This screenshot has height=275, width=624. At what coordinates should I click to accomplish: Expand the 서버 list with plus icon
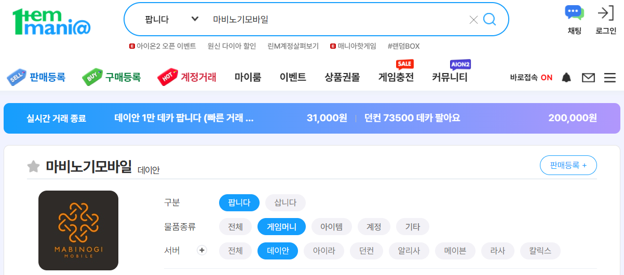pos(202,250)
